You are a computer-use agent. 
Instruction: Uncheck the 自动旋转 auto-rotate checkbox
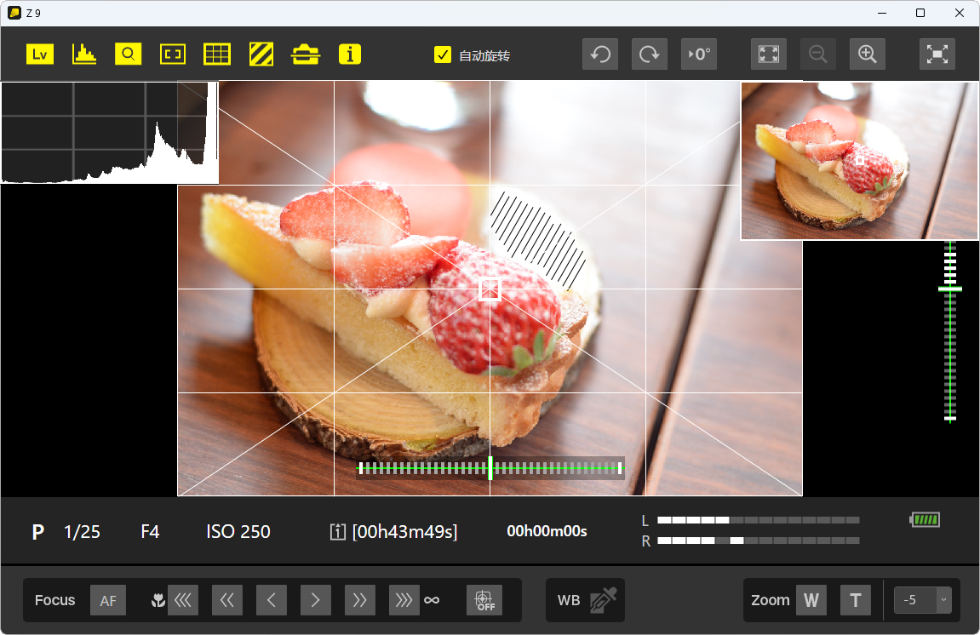(443, 55)
